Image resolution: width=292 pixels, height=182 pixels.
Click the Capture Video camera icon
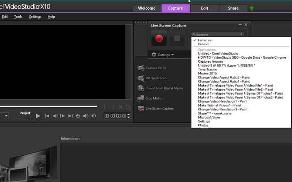coord(141,68)
